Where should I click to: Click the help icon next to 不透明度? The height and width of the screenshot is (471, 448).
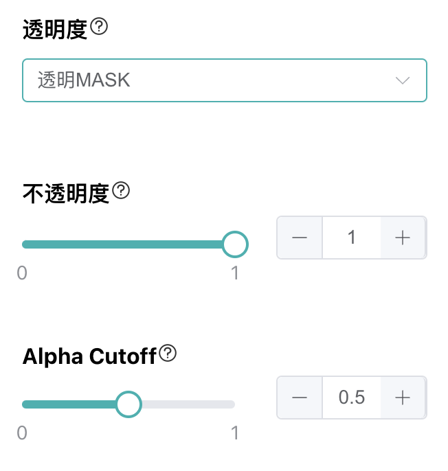point(122,190)
